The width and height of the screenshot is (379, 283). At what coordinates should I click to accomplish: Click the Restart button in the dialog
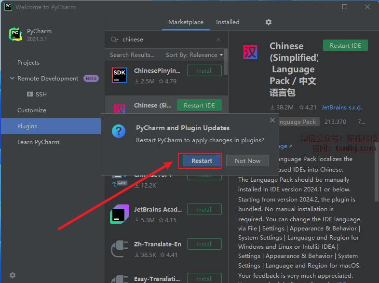coord(202,161)
